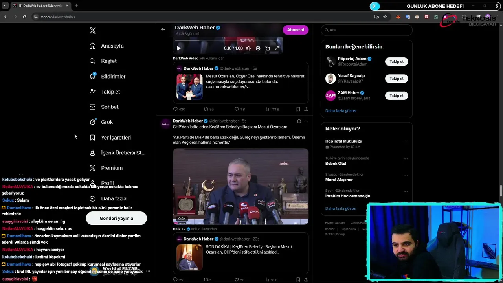The height and width of the screenshot is (283, 503).
Task: Open options for Hep Tatil Mutluluğu
Action: point(406,141)
